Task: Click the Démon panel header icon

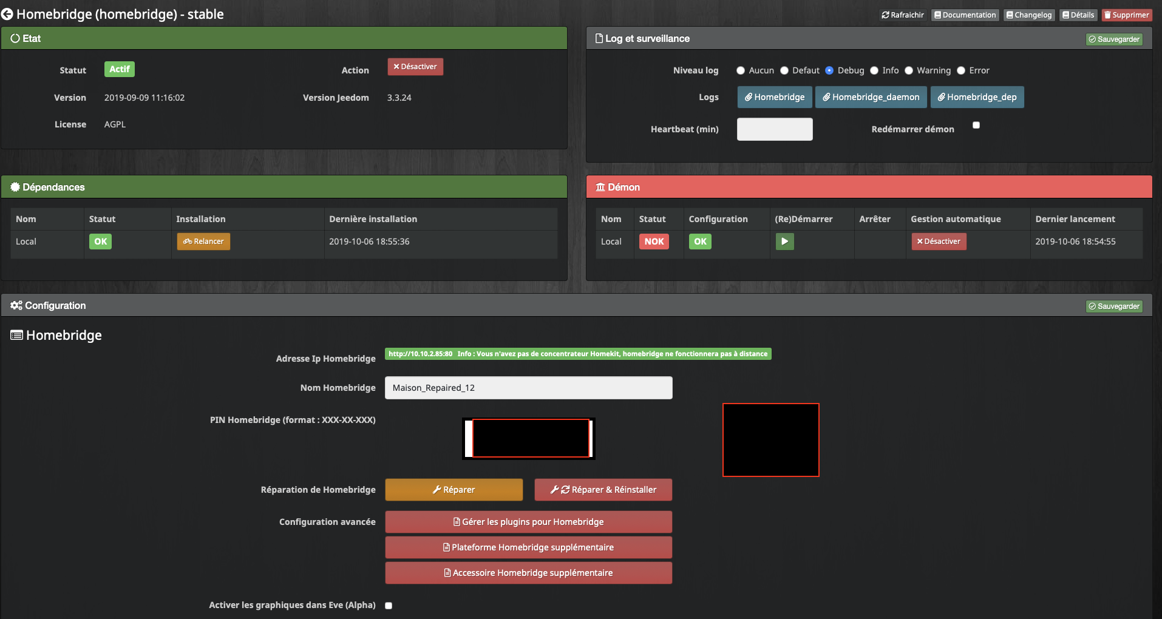Action: [x=600, y=187]
